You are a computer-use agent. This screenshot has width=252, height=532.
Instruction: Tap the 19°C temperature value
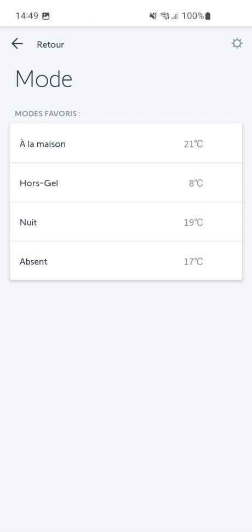pyautogui.click(x=193, y=222)
